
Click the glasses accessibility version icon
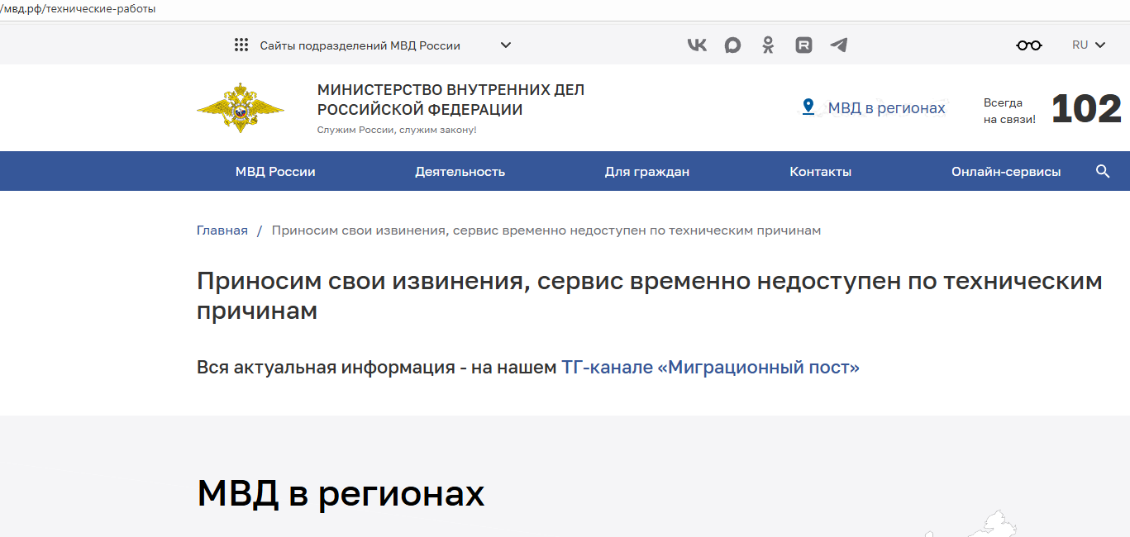click(1028, 45)
